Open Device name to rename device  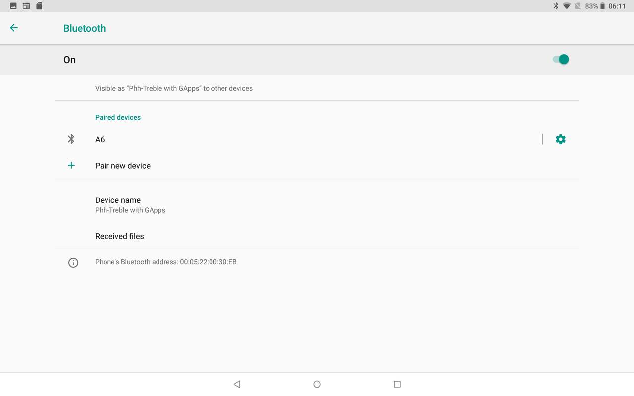click(x=118, y=204)
